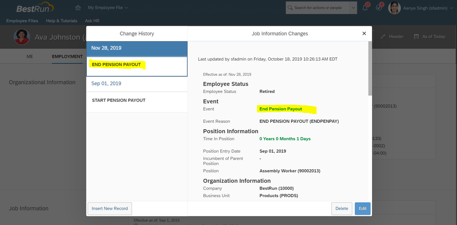Click the Edit button
Screen dimensions: 457x225
click(362, 209)
